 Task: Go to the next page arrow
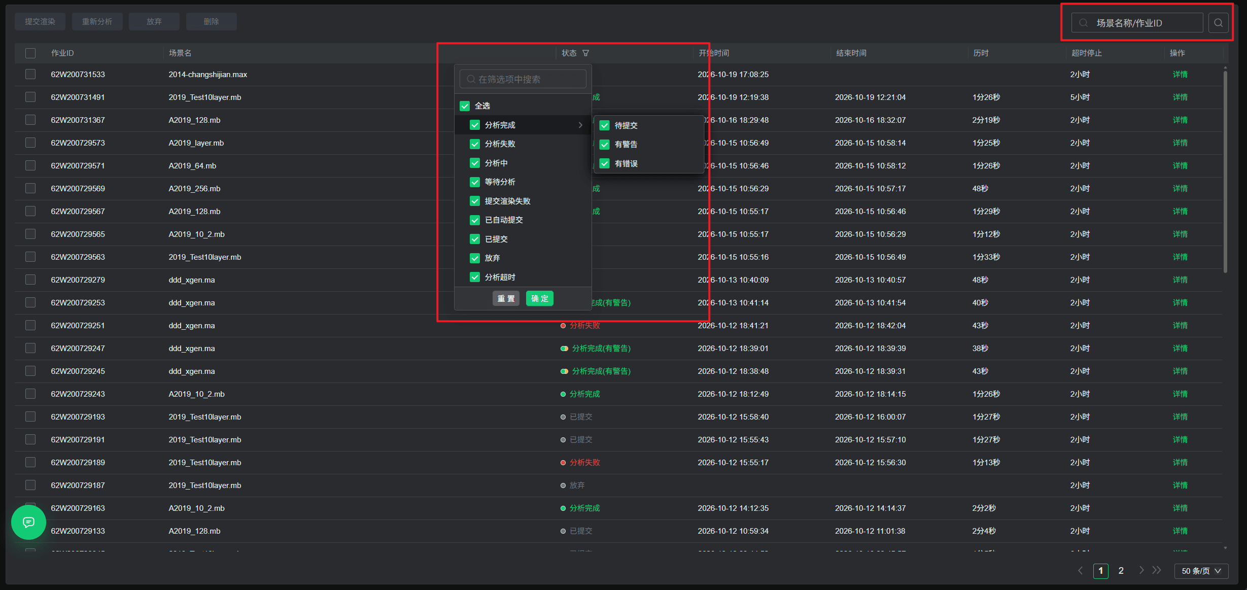1141,570
